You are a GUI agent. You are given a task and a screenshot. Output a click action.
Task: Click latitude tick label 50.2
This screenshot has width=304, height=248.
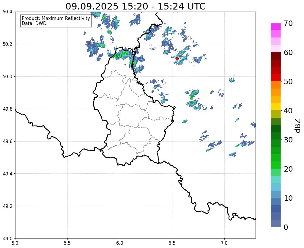(7, 44)
